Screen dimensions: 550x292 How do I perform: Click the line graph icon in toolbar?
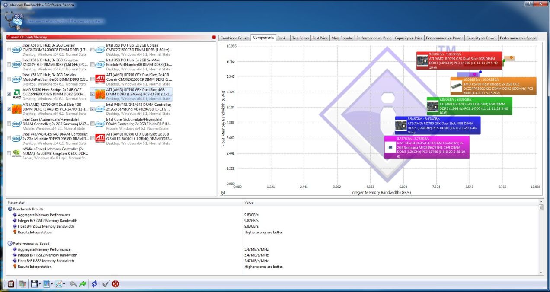coord(59,284)
